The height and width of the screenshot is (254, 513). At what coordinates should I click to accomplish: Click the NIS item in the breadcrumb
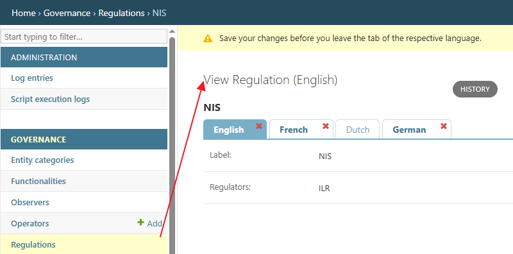point(159,13)
